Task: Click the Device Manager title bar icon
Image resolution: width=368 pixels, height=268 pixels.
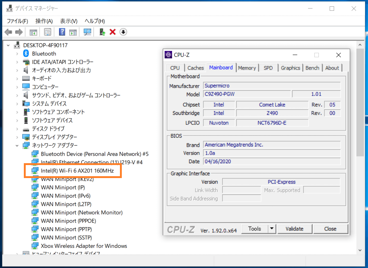Action: click(9, 9)
